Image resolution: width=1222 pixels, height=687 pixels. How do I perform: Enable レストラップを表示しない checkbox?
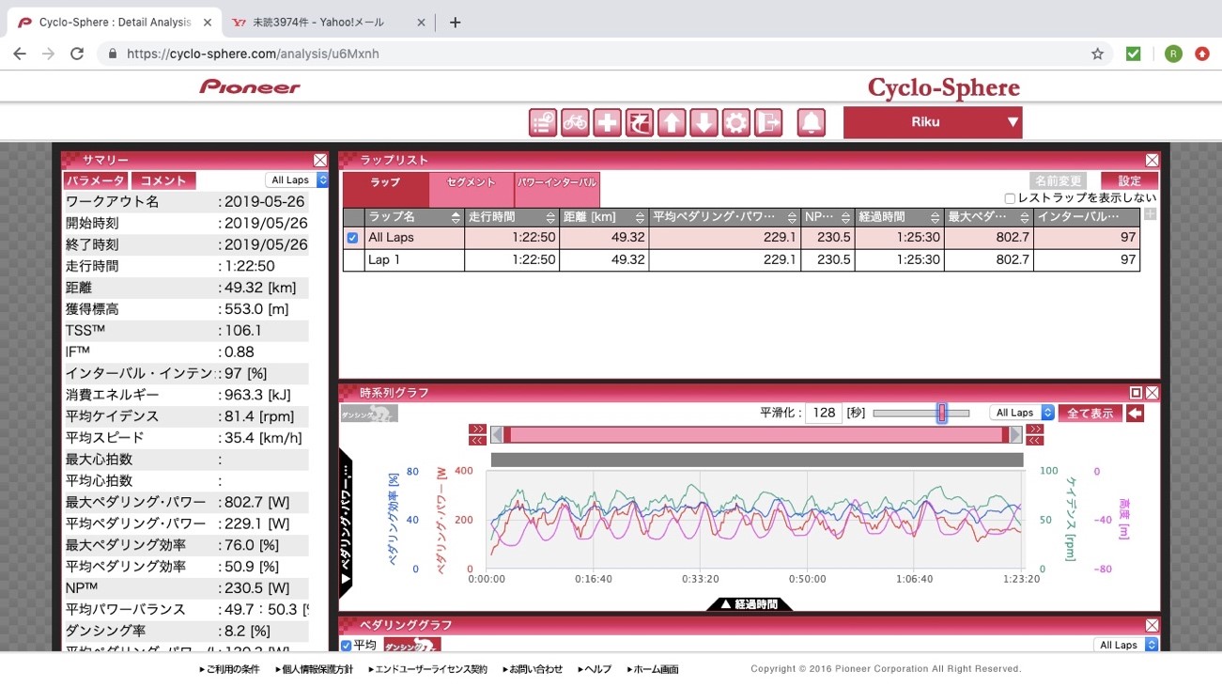1010,198
